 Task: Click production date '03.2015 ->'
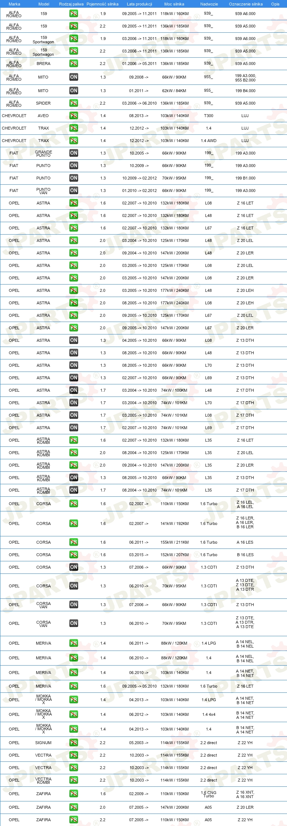click(139, 555)
